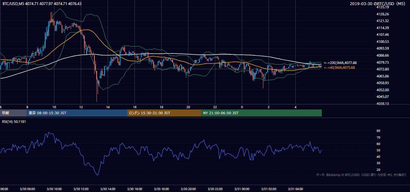Click hour tick 20 under price chart
Screen dimensions: 410x192
pos(188,107)
